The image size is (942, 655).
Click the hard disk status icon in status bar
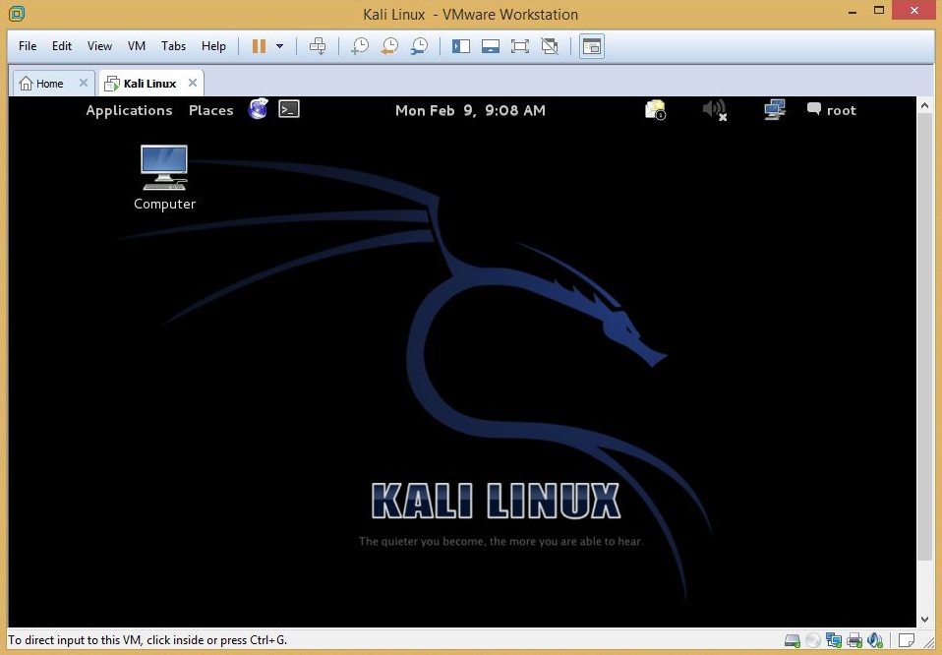pos(793,640)
